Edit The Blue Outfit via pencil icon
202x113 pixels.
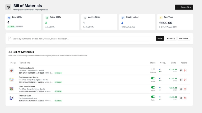click(x=181, y=98)
